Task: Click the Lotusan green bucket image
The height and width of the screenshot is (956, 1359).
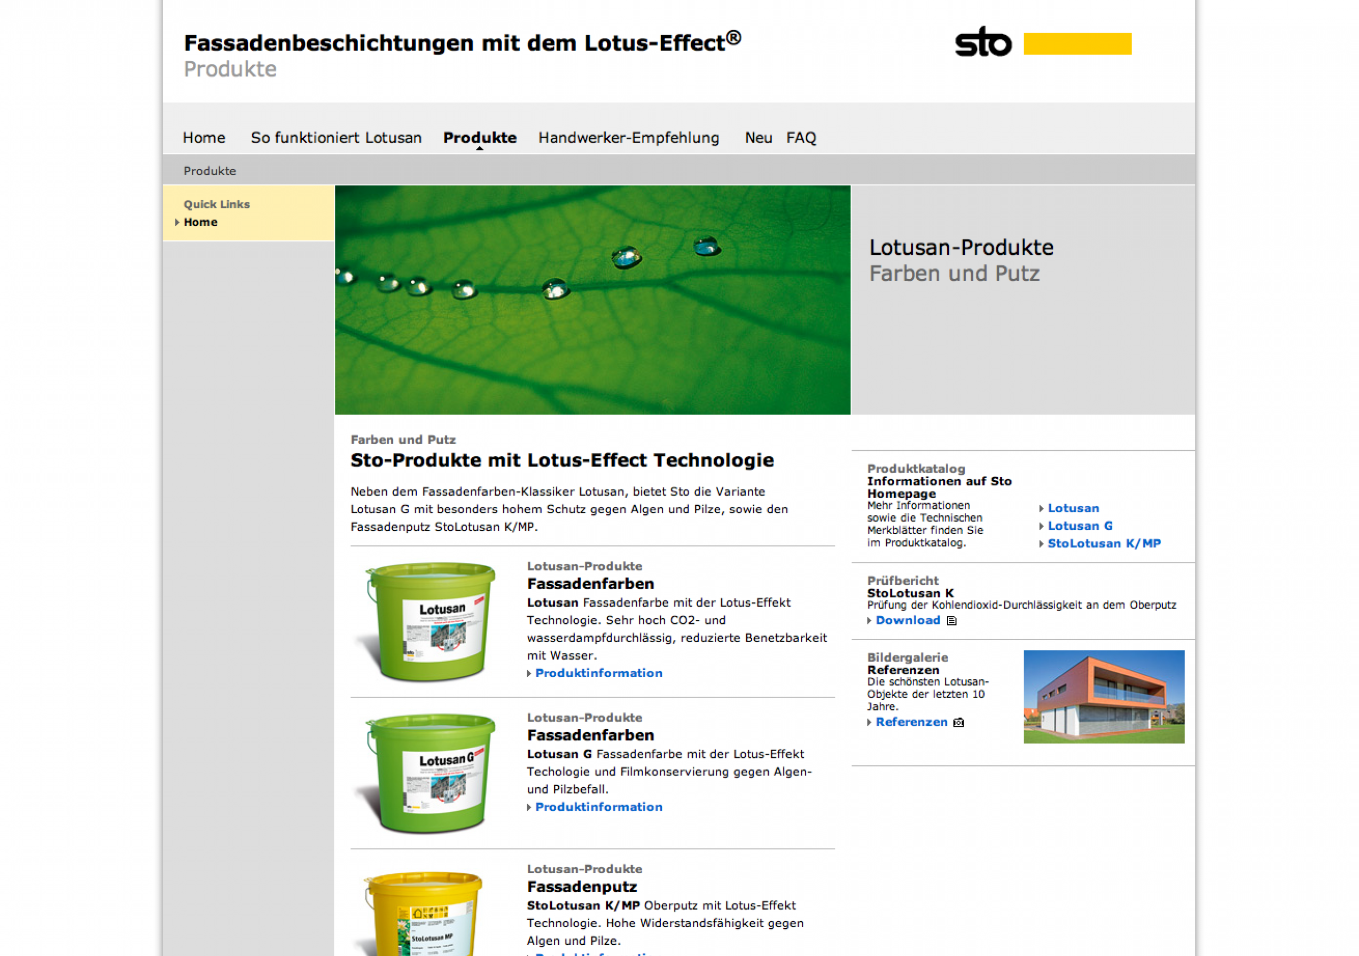Action: (x=431, y=621)
